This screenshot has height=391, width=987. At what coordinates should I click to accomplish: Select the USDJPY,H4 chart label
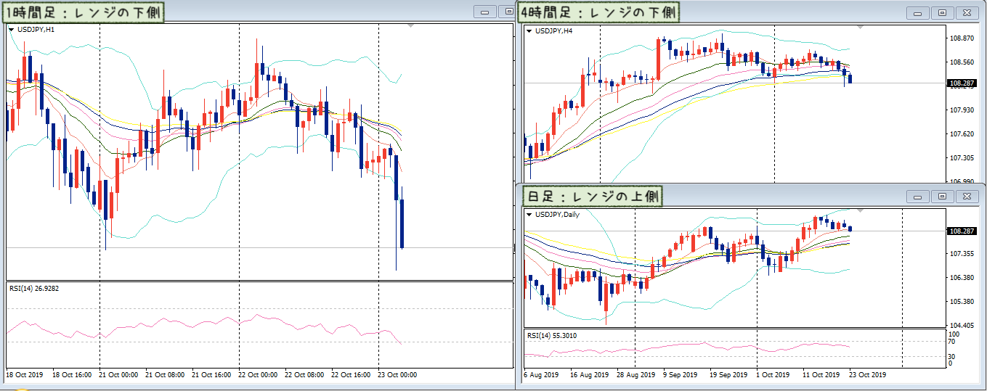pyautogui.click(x=554, y=30)
